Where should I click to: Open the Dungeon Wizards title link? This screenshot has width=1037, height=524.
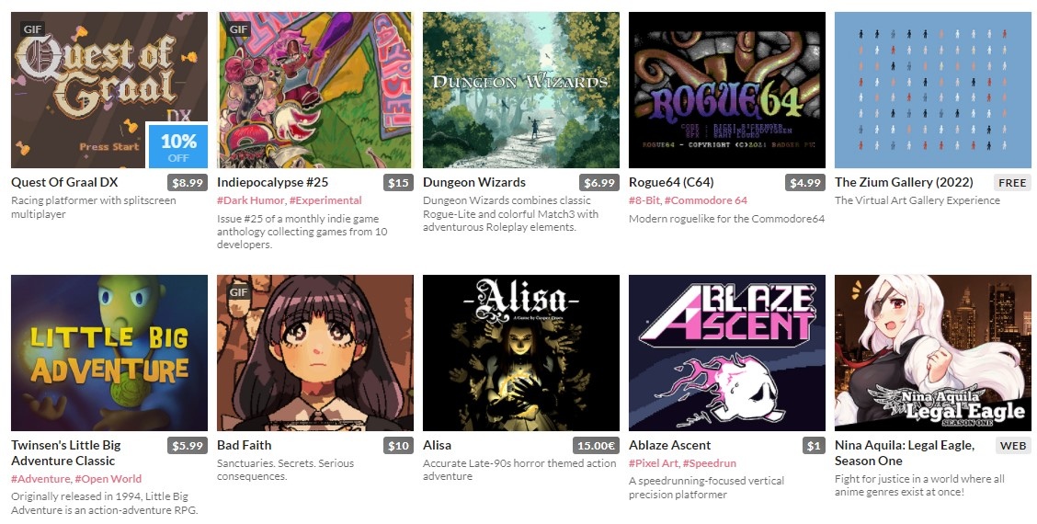(x=474, y=182)
